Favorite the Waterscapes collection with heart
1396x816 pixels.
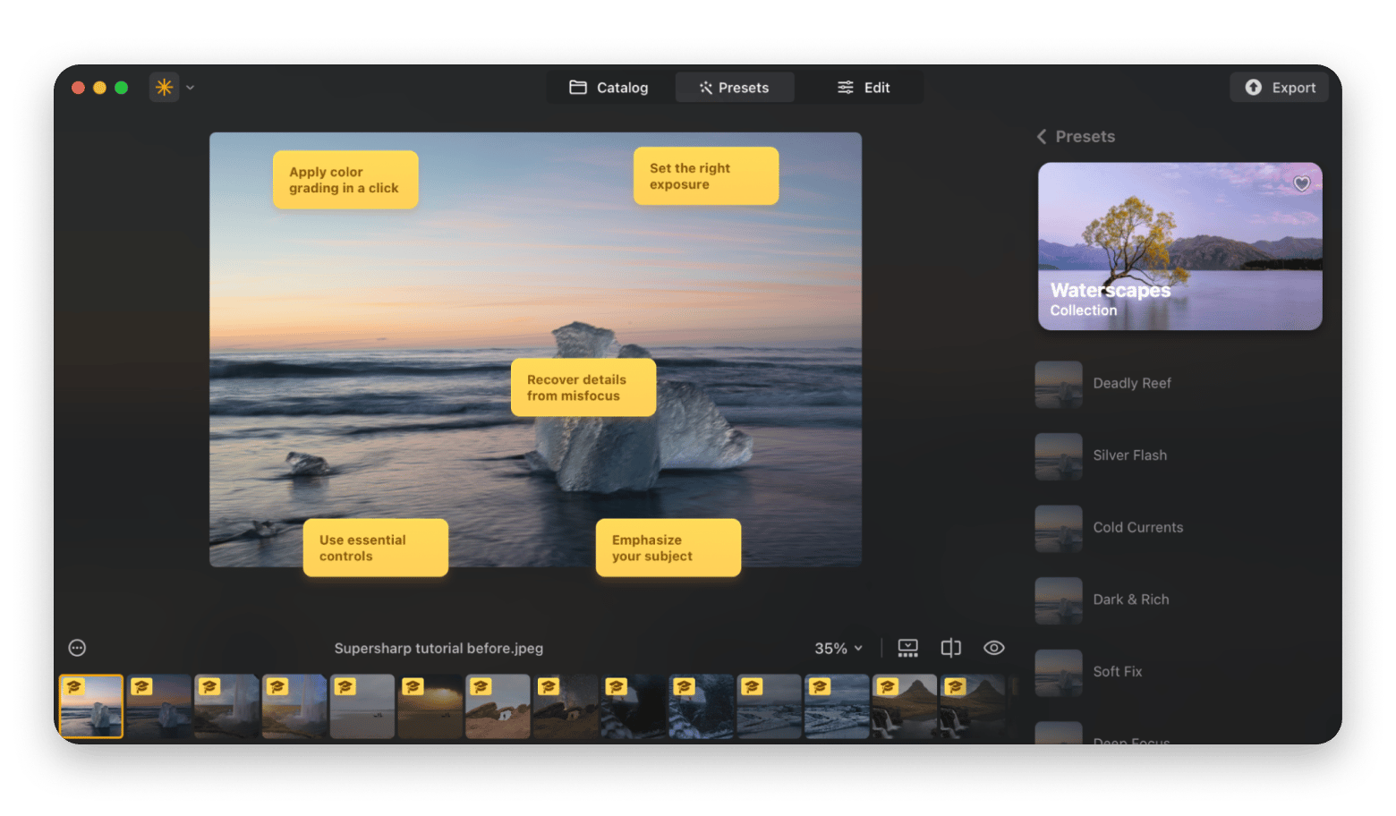coord(1301,183)
